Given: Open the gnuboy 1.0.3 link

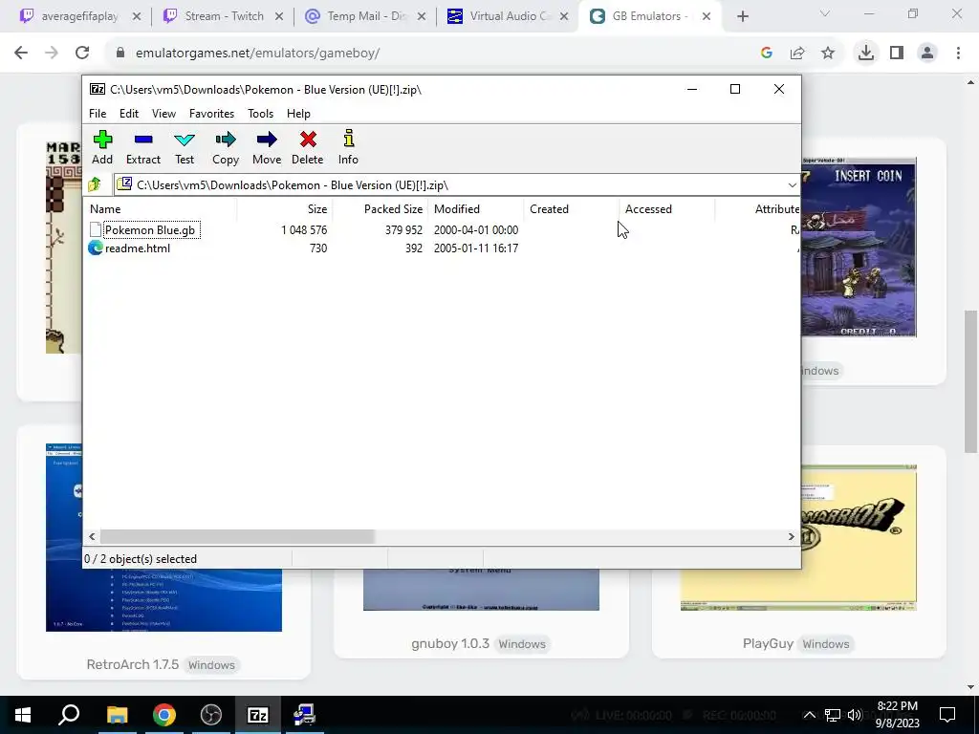Looking at the screenshot, I should 450,643.
